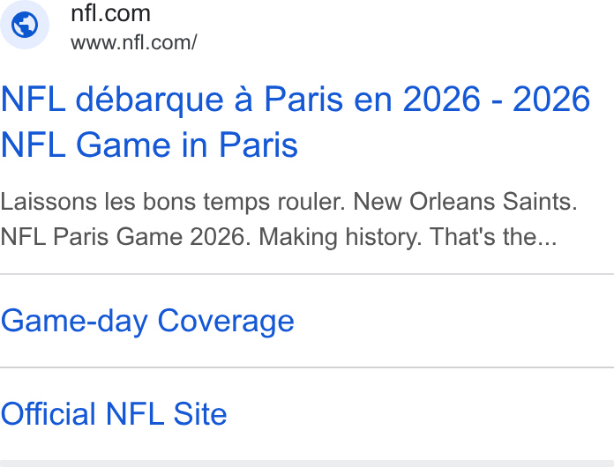
Task: Click "Laissons les bons temps rouler" snippet text
Action: point(173,202)
